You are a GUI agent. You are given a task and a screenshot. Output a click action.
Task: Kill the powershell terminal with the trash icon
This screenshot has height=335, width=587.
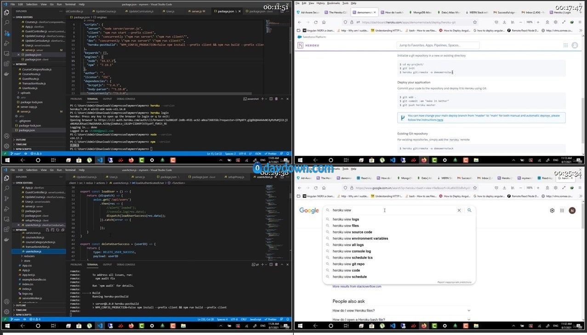pyautogui.click(x=276, y=98)
